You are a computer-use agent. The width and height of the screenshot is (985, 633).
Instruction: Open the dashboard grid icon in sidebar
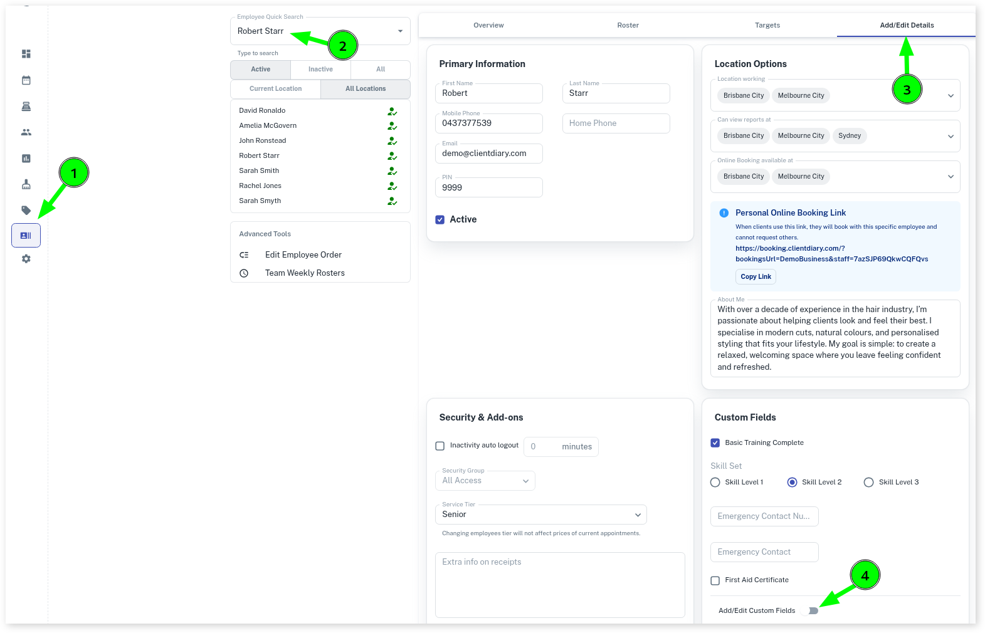click(26, 54)
